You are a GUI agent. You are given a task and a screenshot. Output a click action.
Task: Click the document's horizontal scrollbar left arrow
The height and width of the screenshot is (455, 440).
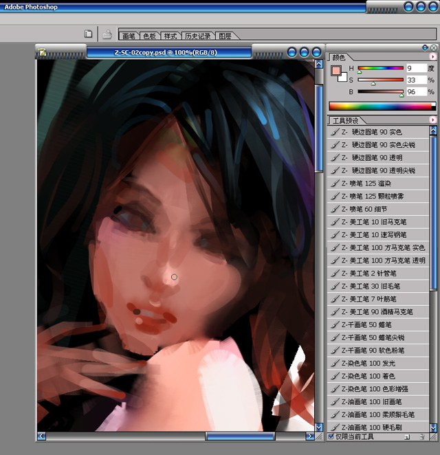(x=41, y=436)
